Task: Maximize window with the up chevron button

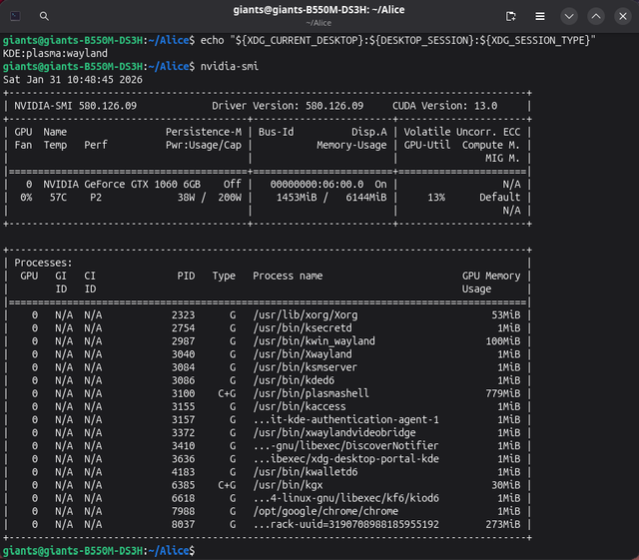Action: click(596, 16)
